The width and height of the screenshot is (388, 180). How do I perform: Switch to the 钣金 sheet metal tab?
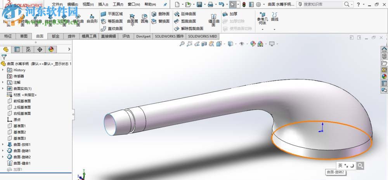pyautogui.click(x=55, y=36)
